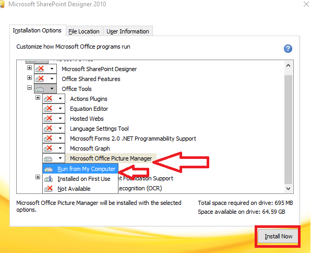Viewport: 311px width, 253px height.
Task: Close the SharePoint Designer 2010 setup window
Action: click(306, 4)
